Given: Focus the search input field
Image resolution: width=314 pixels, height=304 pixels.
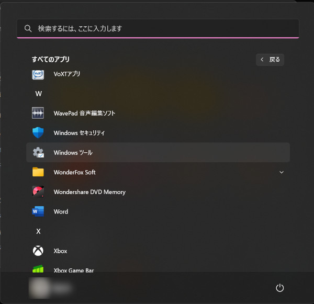Looking at the screenshot, I should pos(158,28).
